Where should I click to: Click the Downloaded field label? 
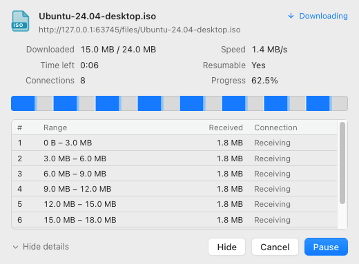click(x=50, y=50)
